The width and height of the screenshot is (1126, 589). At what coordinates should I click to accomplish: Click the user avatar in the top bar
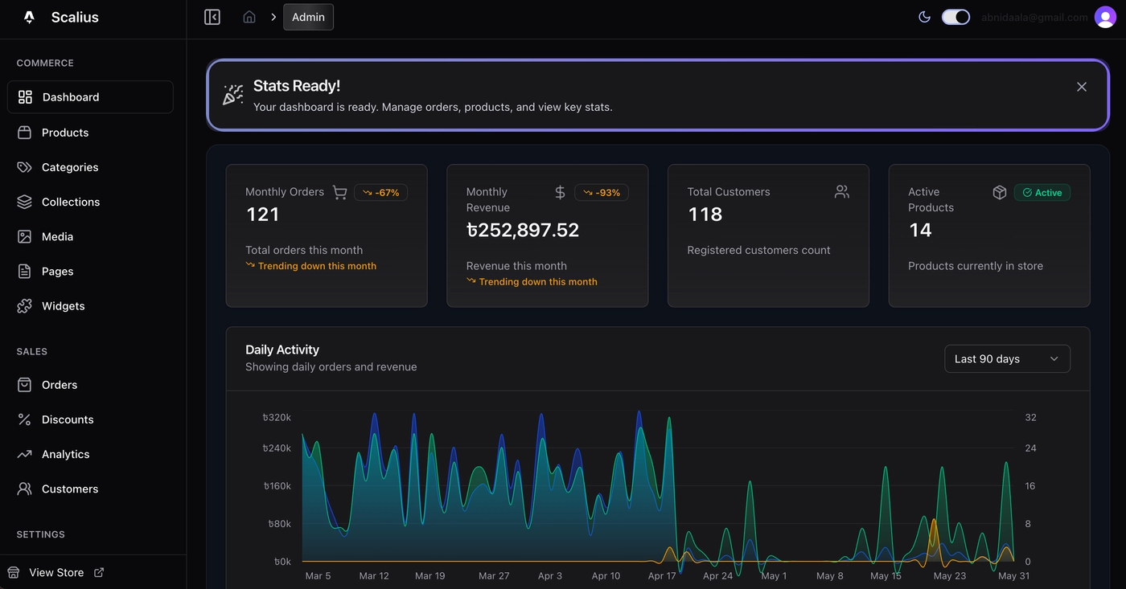pos(1104,16)
